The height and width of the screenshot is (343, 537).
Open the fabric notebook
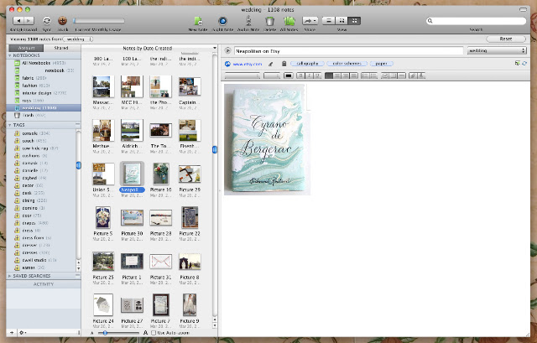tap(44, 78)
